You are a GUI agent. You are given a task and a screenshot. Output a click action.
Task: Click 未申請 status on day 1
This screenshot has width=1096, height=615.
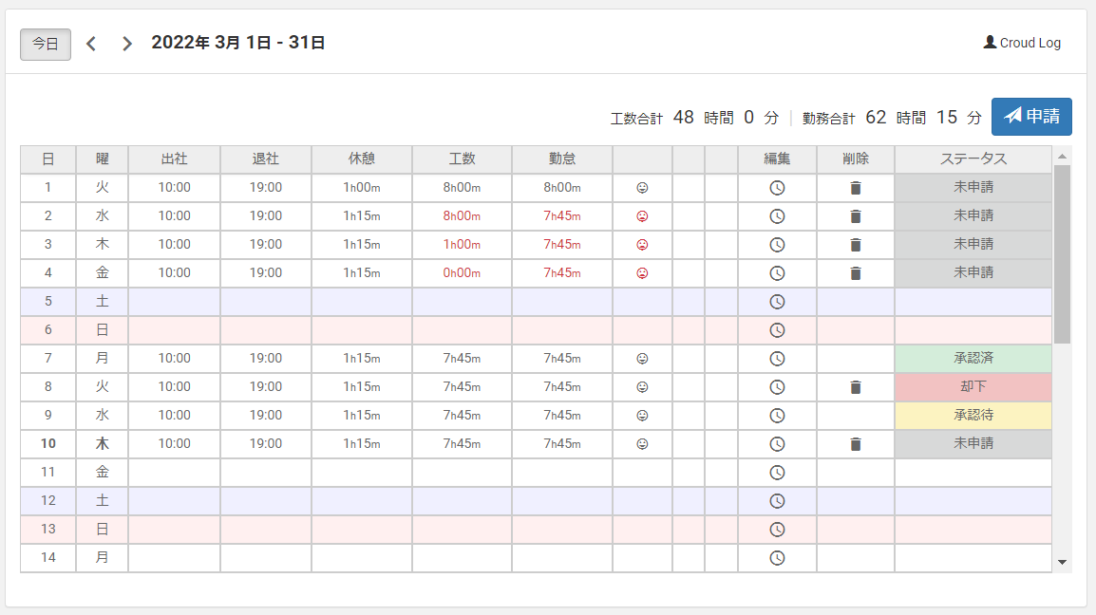[x=973, y=187]
